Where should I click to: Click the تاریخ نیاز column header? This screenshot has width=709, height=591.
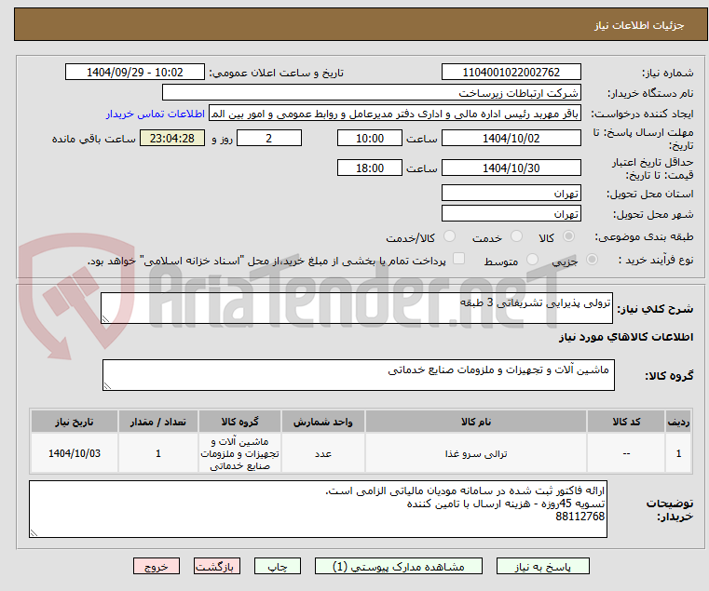75,422
